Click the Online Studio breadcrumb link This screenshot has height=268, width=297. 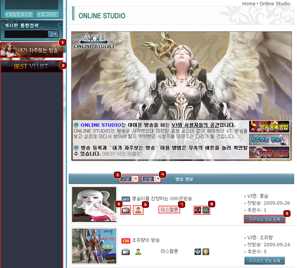[275, 4]
